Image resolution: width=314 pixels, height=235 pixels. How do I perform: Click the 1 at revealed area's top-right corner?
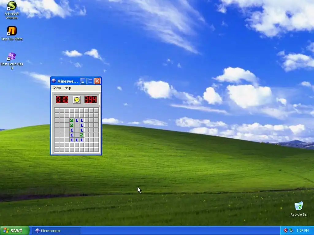click(82, 120)
